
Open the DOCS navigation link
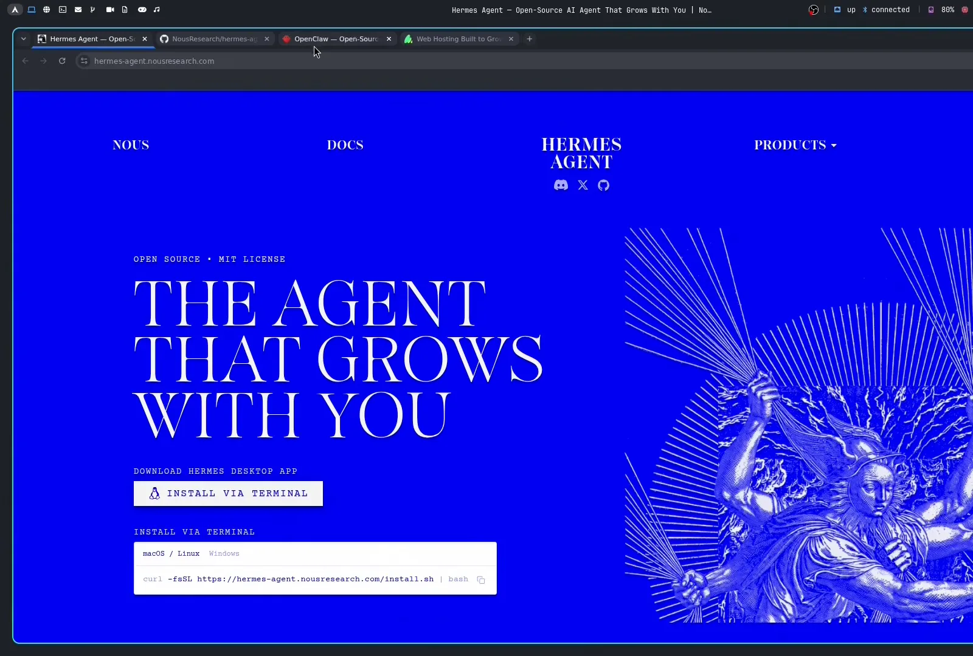coord(345,145)
